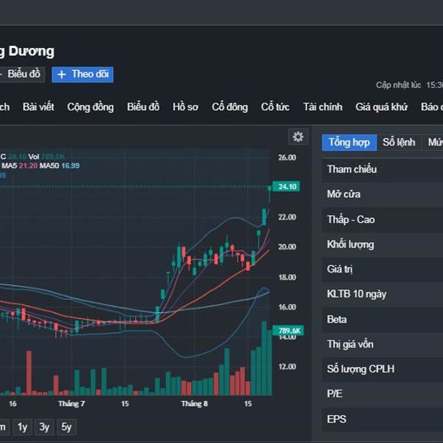Screen dimensions: 443x443
Task: Click the Khối lượng row
Action: pyautogui.click(x=382, y=244)
